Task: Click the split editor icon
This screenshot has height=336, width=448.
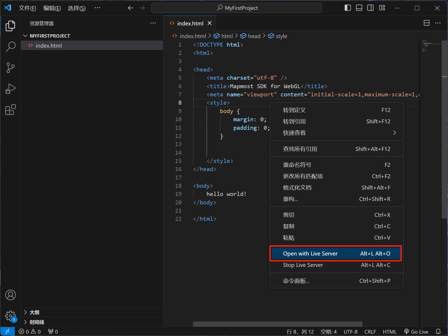Action: [x=427, y=23]
